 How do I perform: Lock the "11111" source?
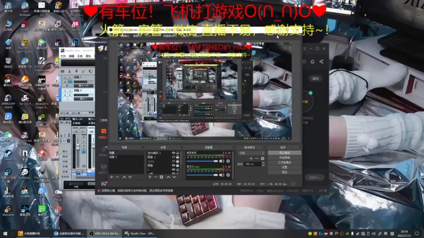[178, 161]
